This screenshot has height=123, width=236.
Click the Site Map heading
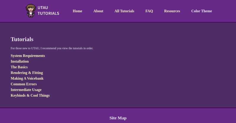pos(118,118)
